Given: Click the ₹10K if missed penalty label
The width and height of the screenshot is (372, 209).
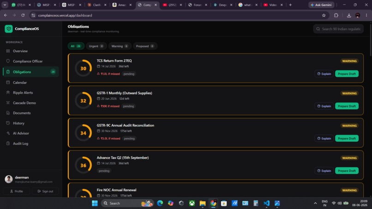Looking at the screenshot, I should [108, 106].
